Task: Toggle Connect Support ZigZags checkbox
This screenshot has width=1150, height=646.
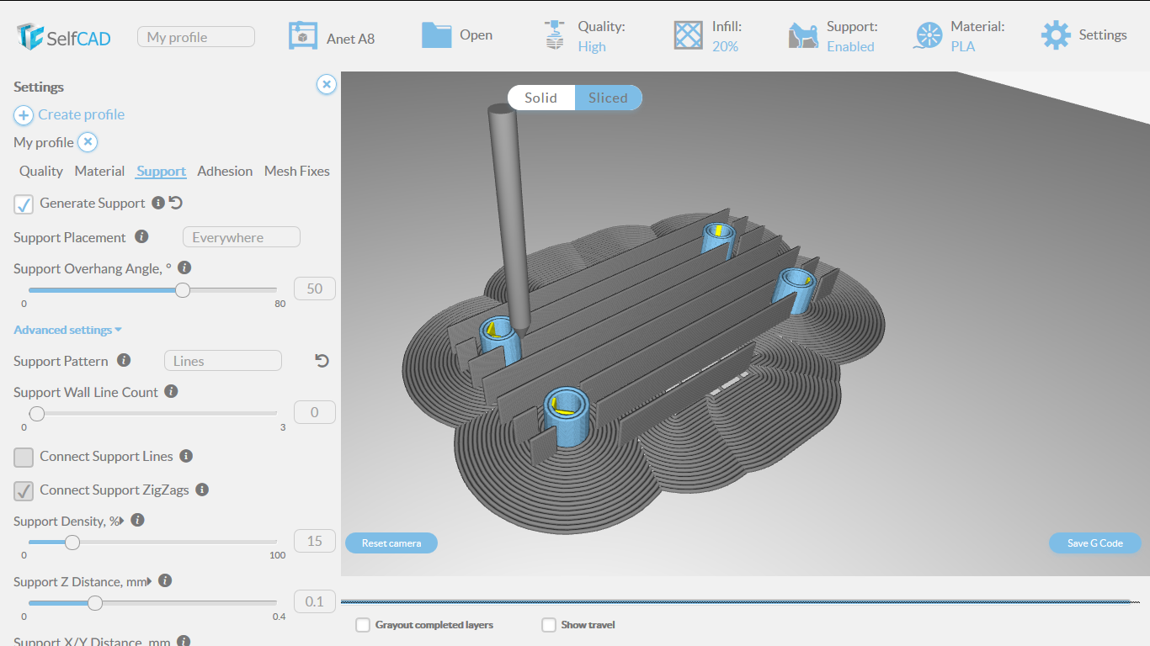Action: coord(24,490)
